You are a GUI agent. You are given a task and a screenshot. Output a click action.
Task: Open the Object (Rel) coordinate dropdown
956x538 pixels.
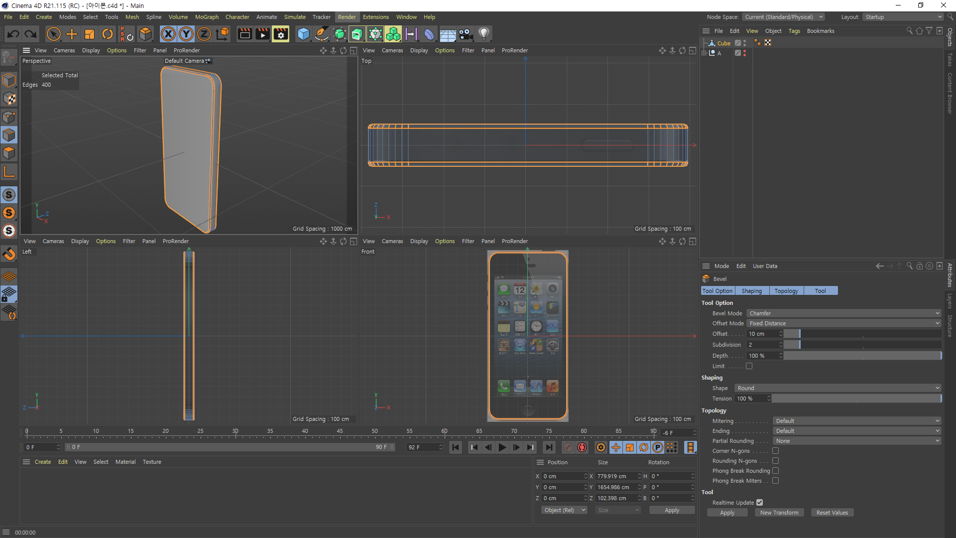coord(565,510)
